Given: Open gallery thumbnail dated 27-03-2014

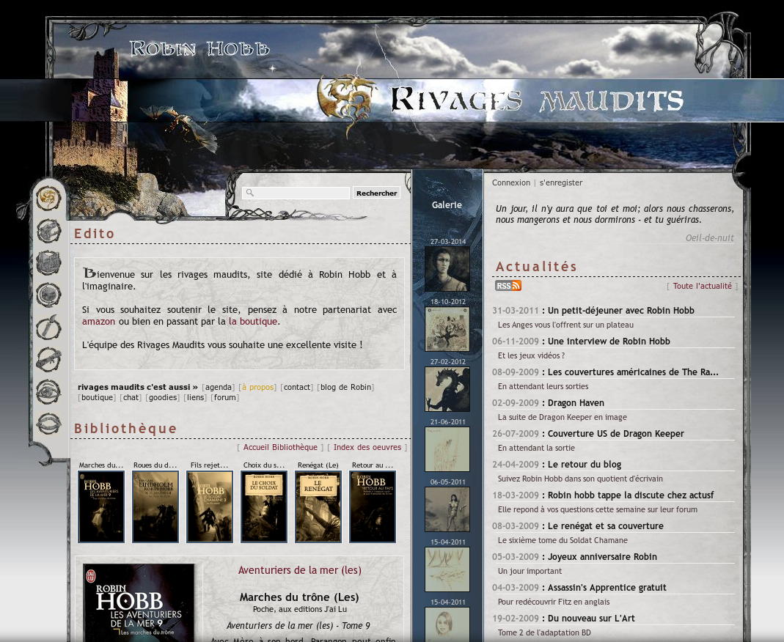Looking at the screenshot, I should point(447,269).
